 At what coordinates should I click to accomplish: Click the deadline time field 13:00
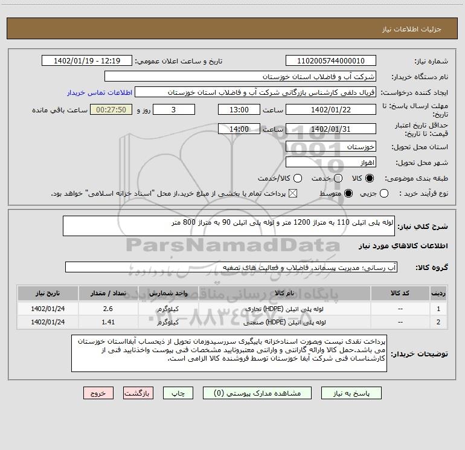click(x=239, y=109)
